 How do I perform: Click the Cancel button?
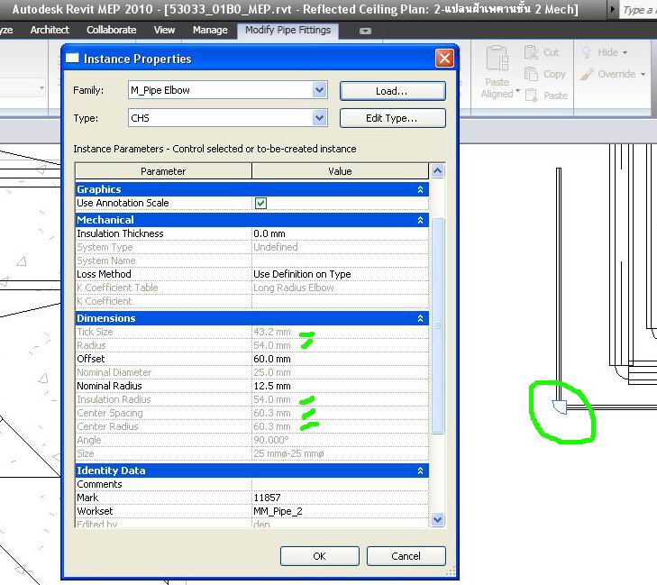pos(406,556)
